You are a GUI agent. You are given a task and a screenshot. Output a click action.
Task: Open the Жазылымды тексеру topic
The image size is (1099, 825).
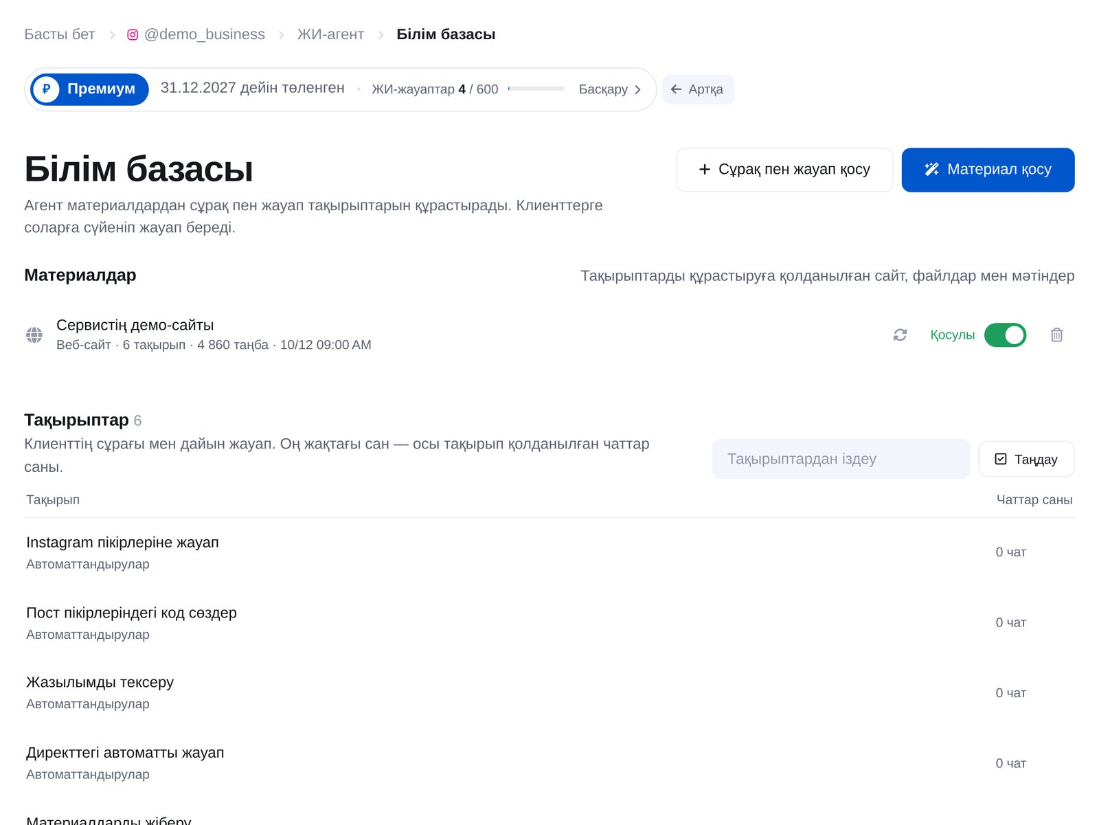(100, 682)
